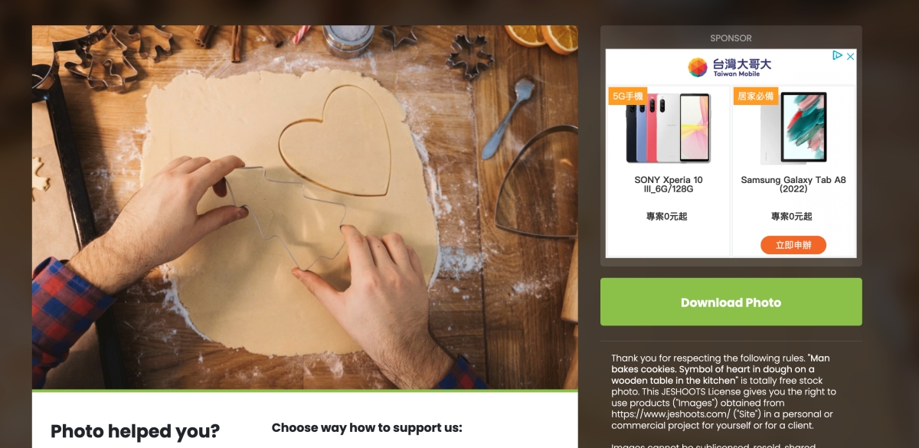
Task: Click the 專案0元起 price under Samsung Tab
Action: (x=792, y=217)
